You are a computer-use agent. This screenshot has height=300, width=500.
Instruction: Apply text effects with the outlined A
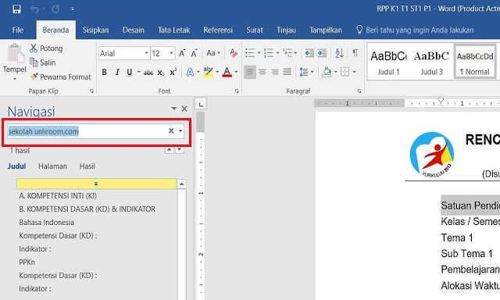(x=190, y=72)
